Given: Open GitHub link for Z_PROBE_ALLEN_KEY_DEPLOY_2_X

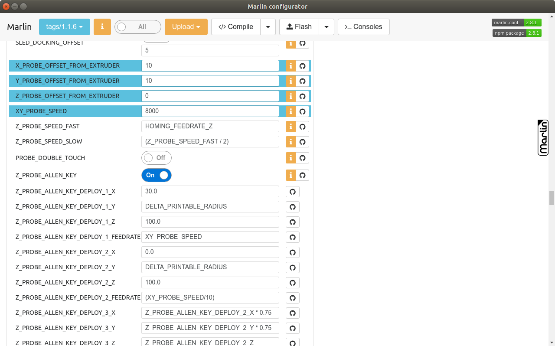Looking at the screenshot, I should click(x=293, y=252).
